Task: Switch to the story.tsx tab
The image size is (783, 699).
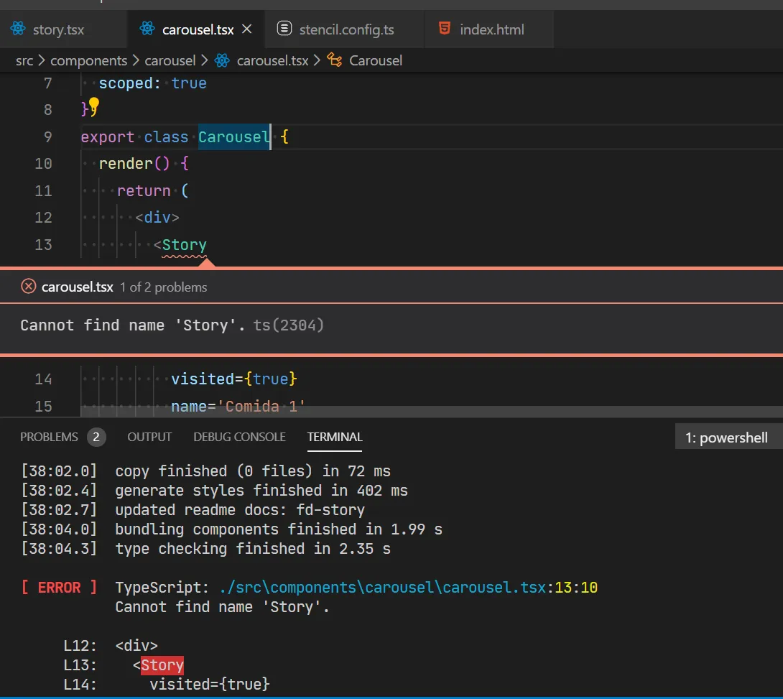Action: pos(57,29)
